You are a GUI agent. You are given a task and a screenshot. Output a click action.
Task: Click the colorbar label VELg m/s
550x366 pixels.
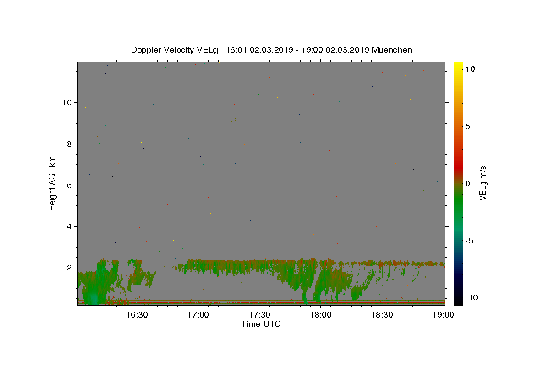click(x=483, y=183)
